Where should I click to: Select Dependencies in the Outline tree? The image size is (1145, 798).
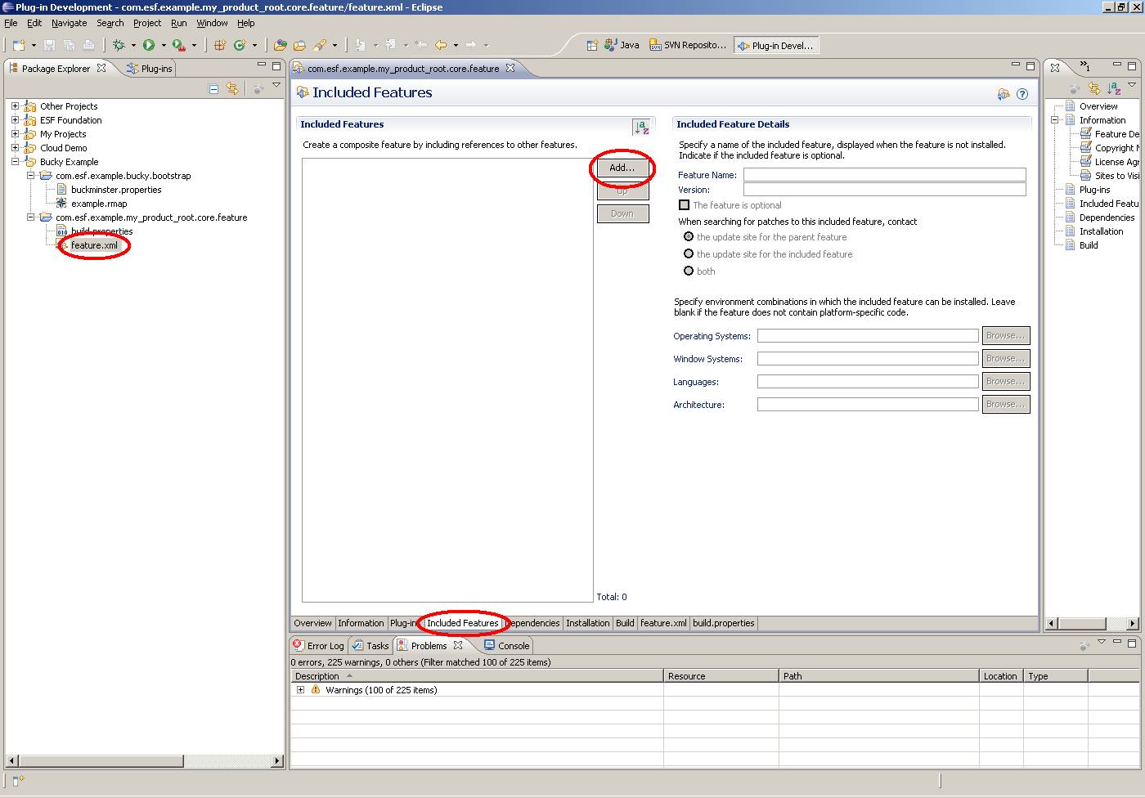tap(1107, 217)
